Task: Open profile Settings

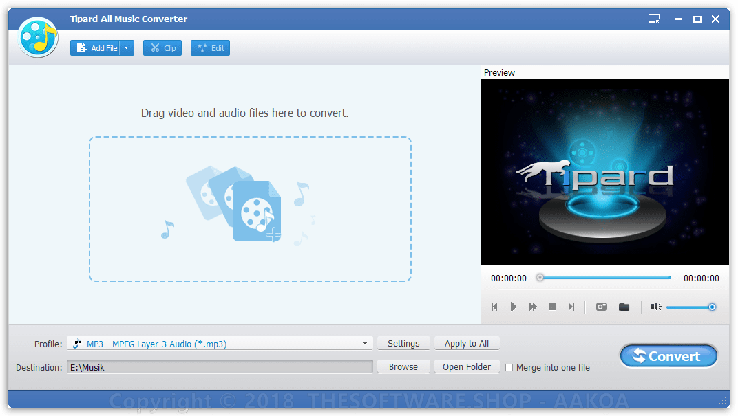Action: [403, 343]
